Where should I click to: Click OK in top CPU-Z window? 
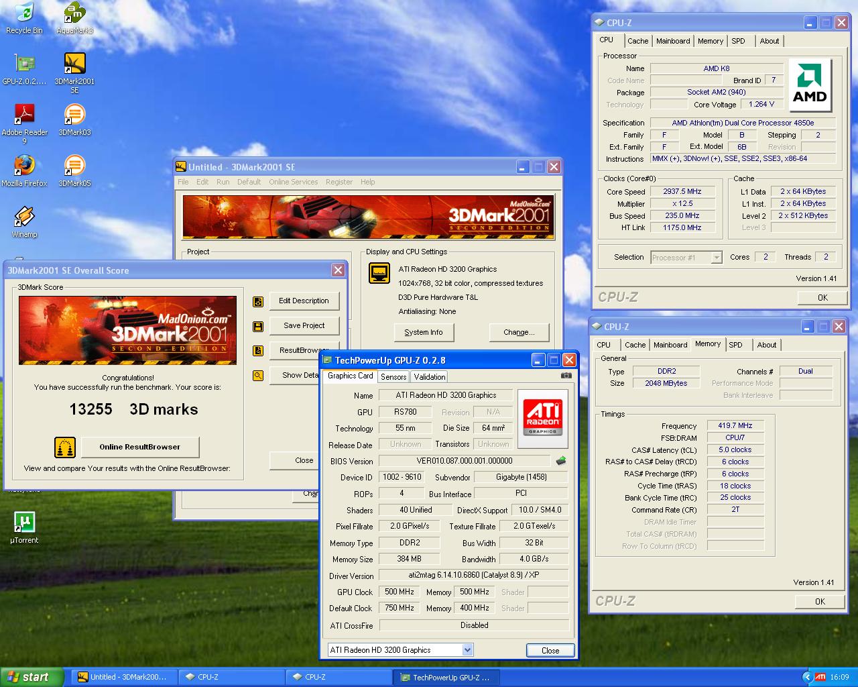822,298
